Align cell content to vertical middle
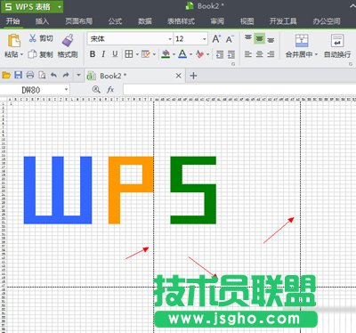 click(259, 38)
